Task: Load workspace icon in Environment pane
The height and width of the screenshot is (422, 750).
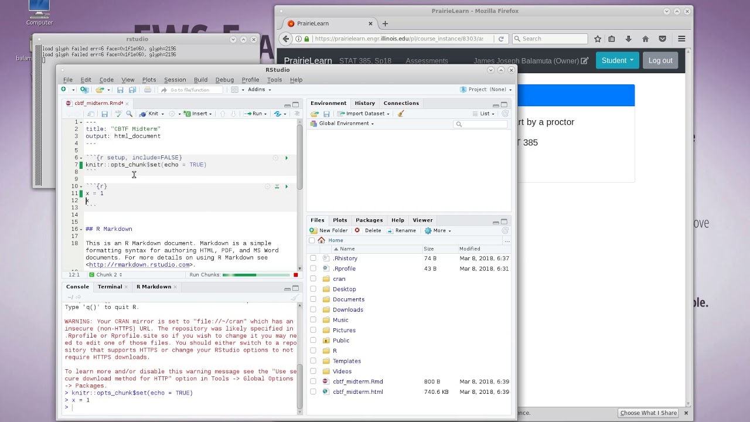Action: [x=315, y=114]
